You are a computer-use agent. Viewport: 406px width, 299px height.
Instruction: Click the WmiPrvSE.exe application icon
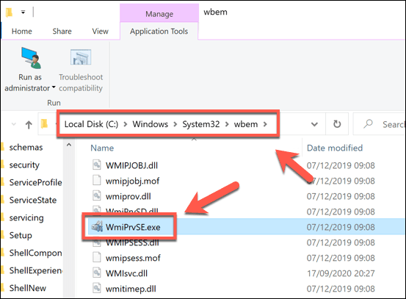(97, 227)
